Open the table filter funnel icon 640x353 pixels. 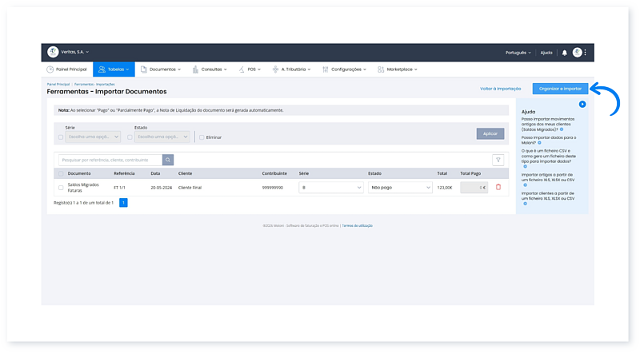tap(498, 160)
